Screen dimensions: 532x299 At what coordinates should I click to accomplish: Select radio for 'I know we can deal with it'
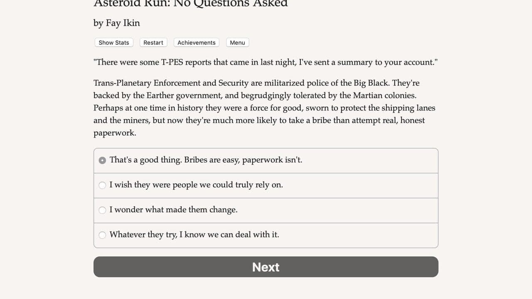pos(102,235)
